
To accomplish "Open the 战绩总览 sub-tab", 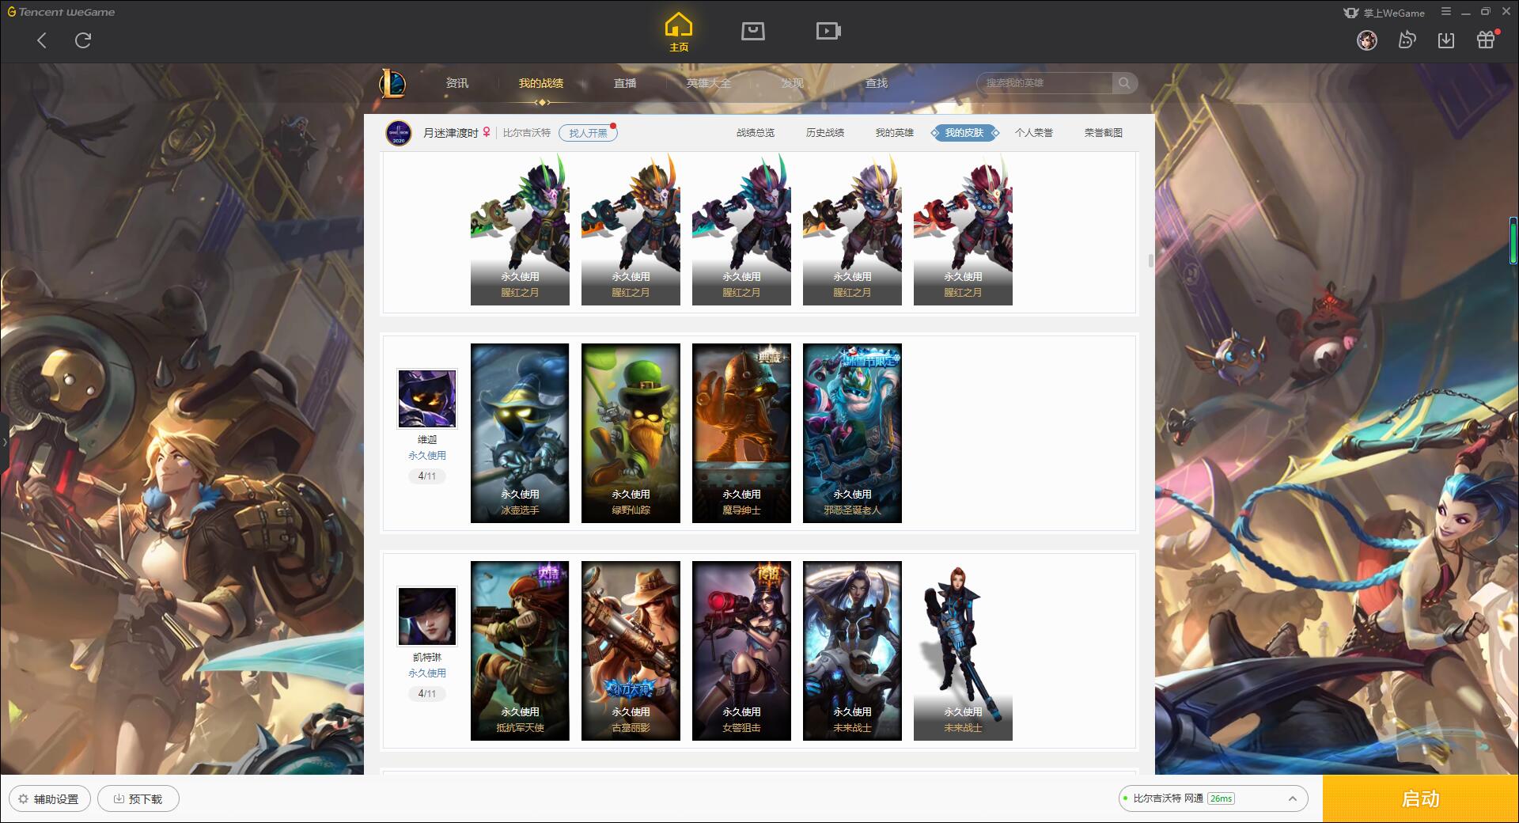I will [x=756, y=133].
